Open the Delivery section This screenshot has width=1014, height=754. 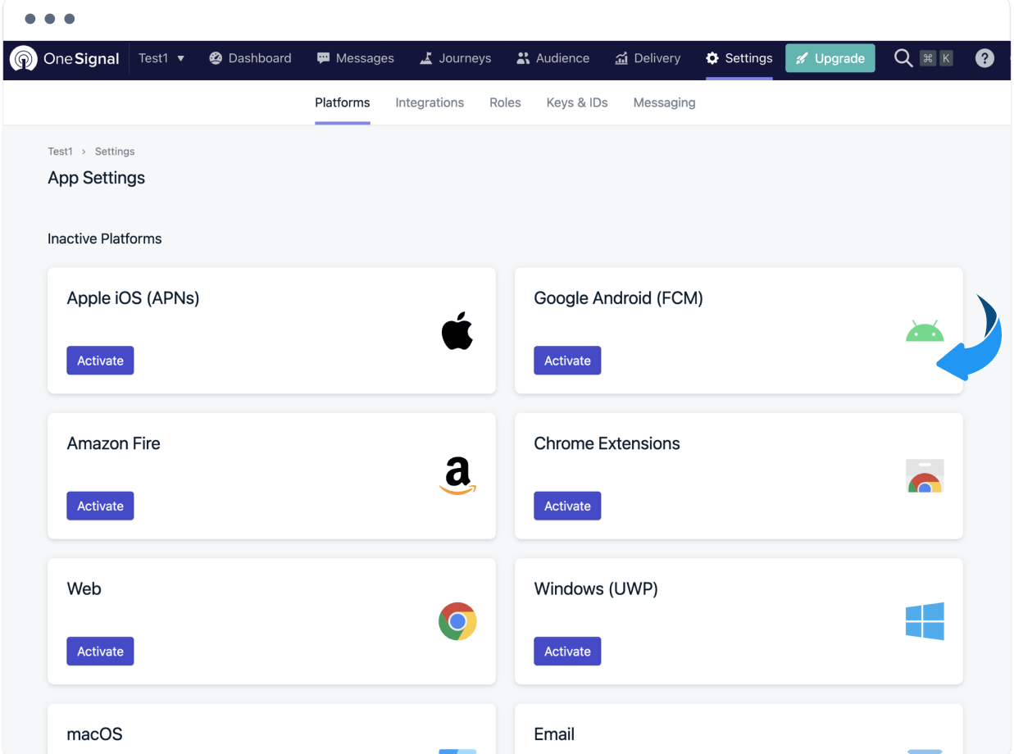[648, 58]
